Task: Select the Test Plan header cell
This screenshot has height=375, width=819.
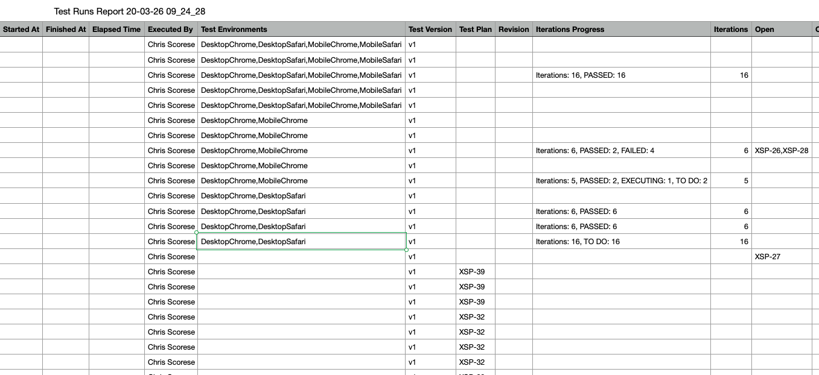Action: pos(475,29)
